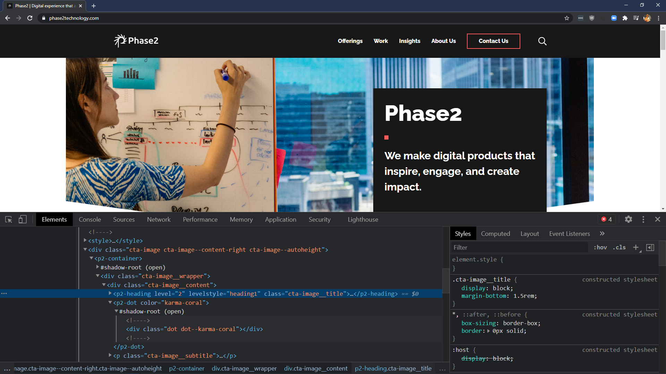
Task: Open the browser extensions puzzle icon
Action: coord(625,18)
